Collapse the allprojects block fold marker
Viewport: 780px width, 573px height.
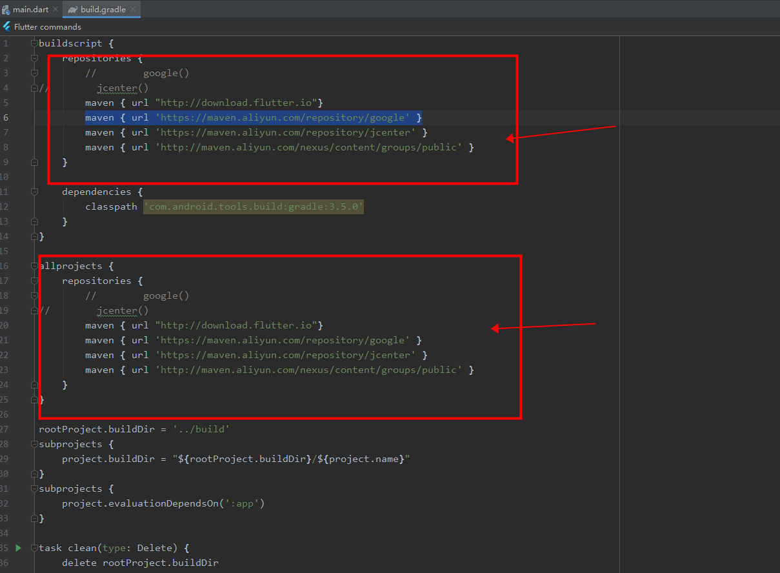[x=34, y=266]
